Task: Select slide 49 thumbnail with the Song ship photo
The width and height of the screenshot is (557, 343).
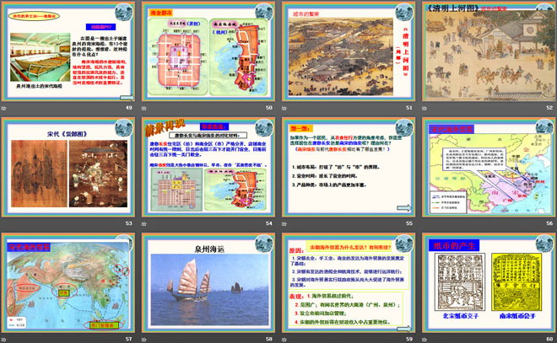Action: 68,51
